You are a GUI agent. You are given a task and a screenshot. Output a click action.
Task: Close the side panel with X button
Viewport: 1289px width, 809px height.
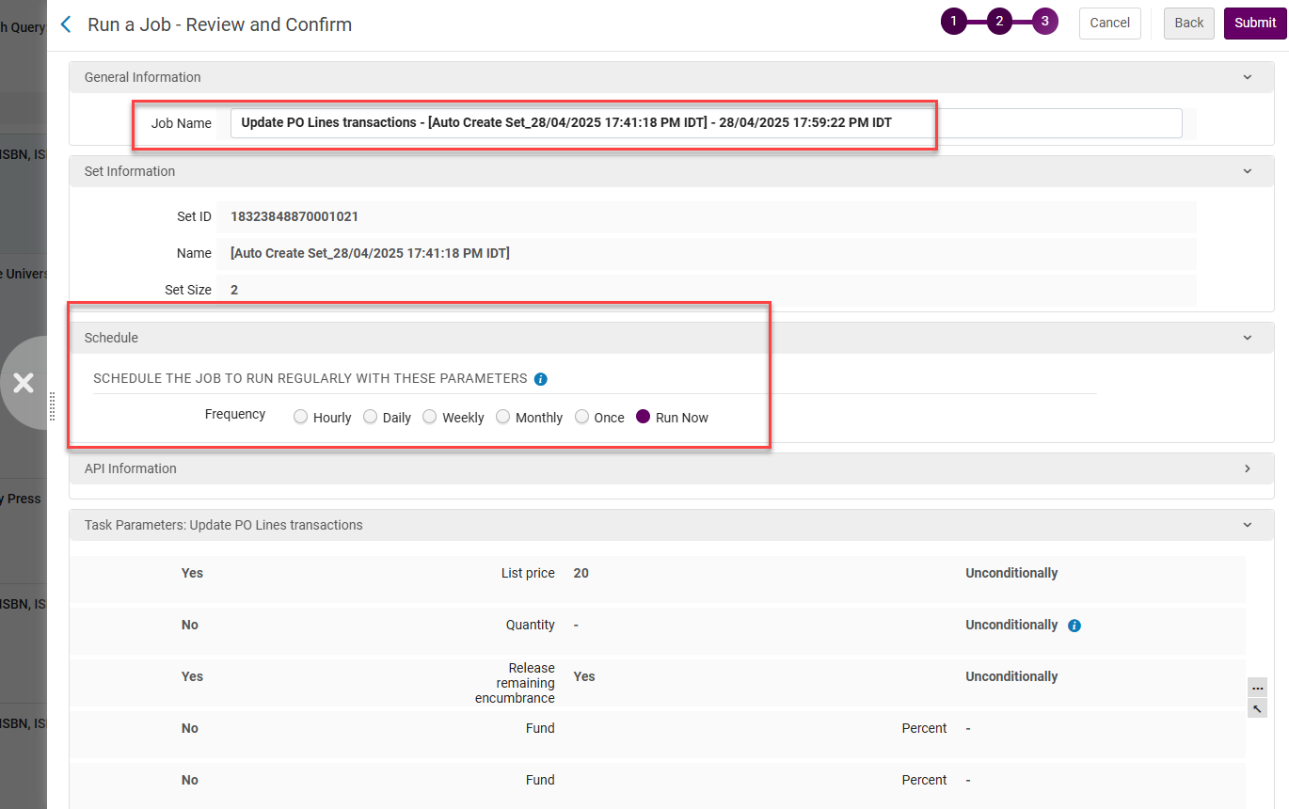pyautogui.click(x=24, y=382)
